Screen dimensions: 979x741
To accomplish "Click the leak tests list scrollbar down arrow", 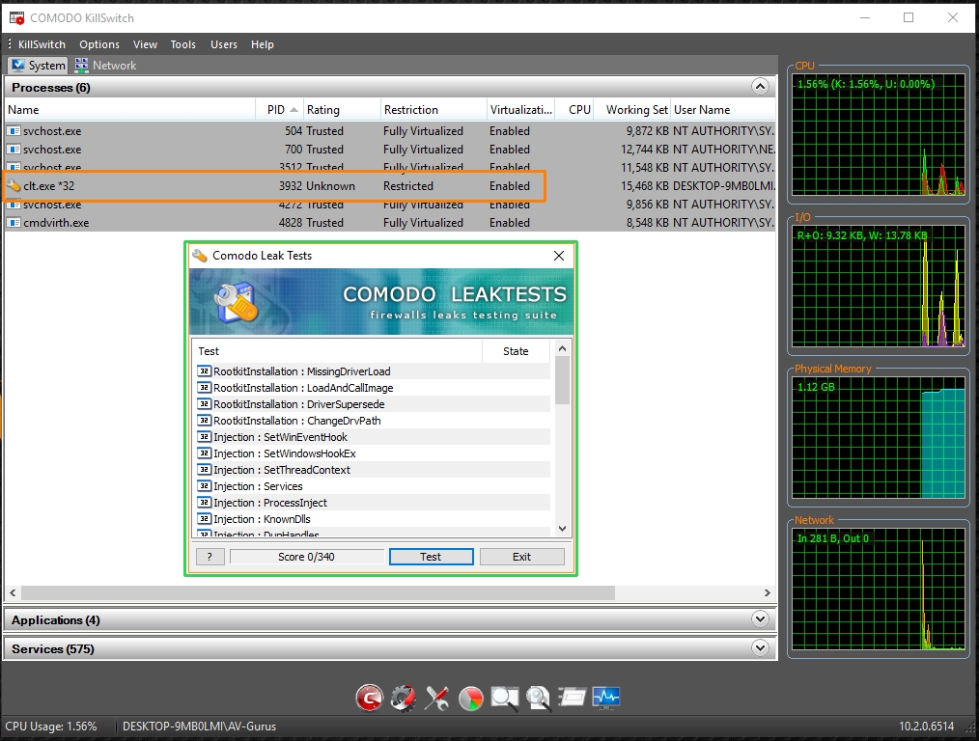I will tap(563, 528).
